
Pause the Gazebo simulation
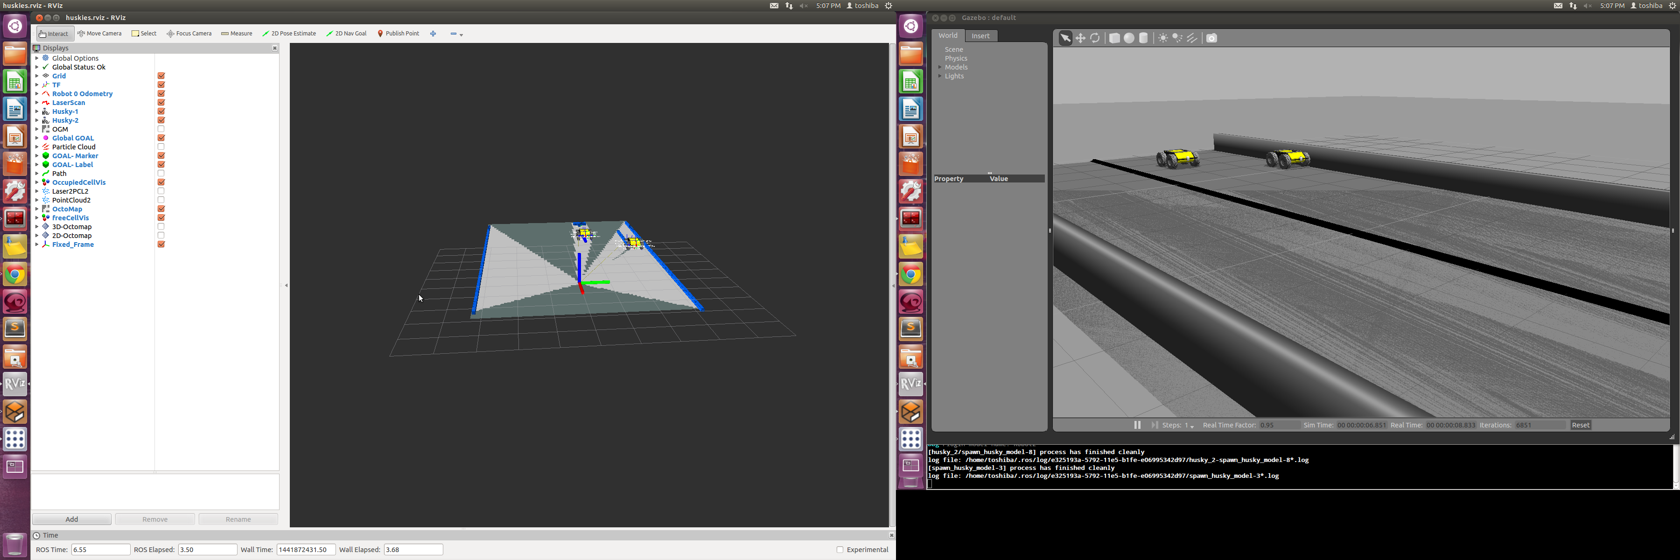coord(1137,425)
